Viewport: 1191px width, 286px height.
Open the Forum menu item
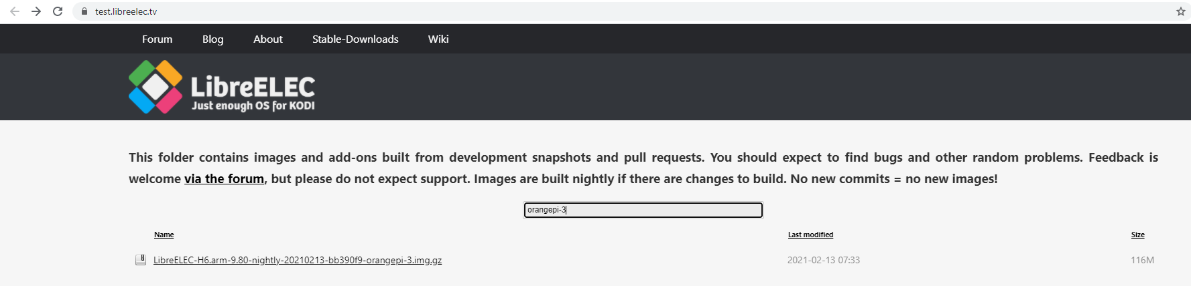point(157,39)
